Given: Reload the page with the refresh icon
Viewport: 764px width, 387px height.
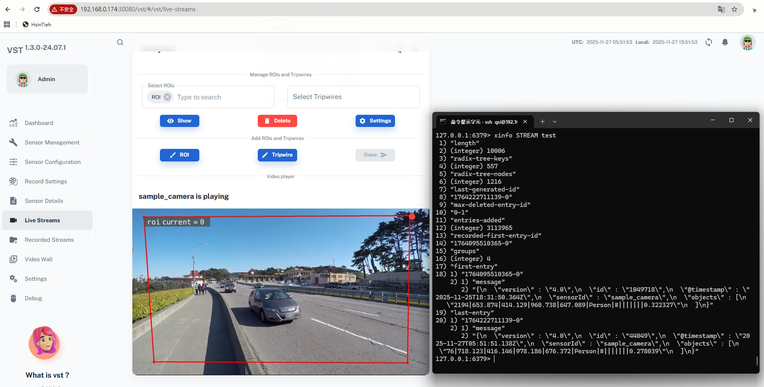Looking at the screenshot, I should pyautogui.click(x=37, y=9).
